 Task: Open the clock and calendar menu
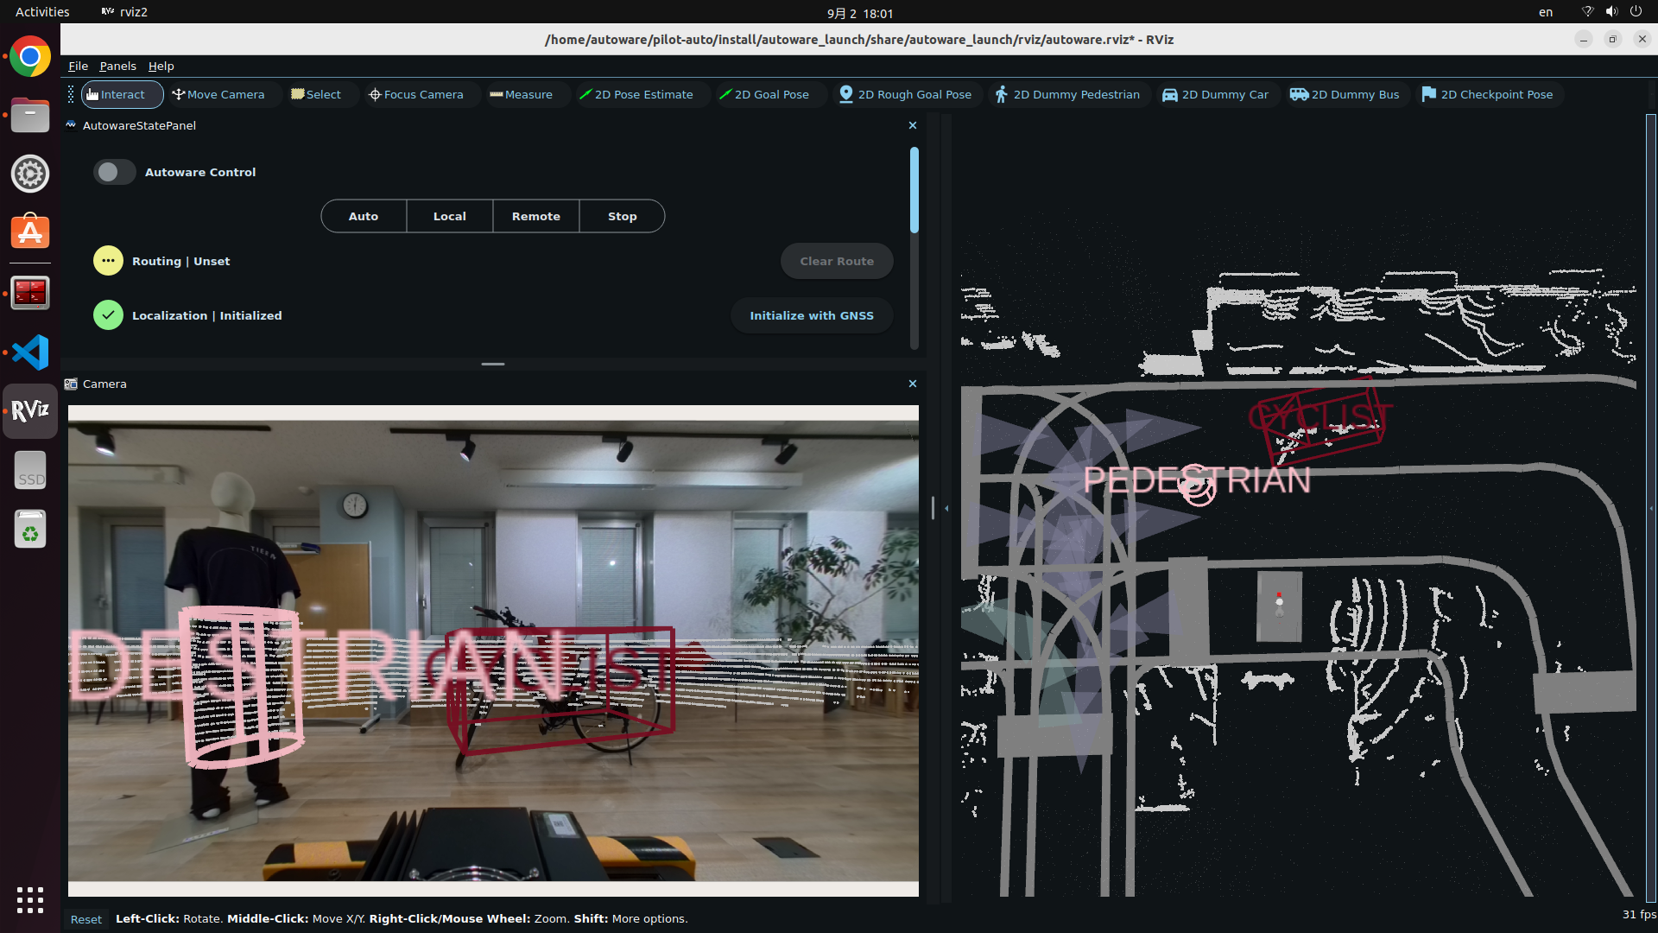pos(860,13)
